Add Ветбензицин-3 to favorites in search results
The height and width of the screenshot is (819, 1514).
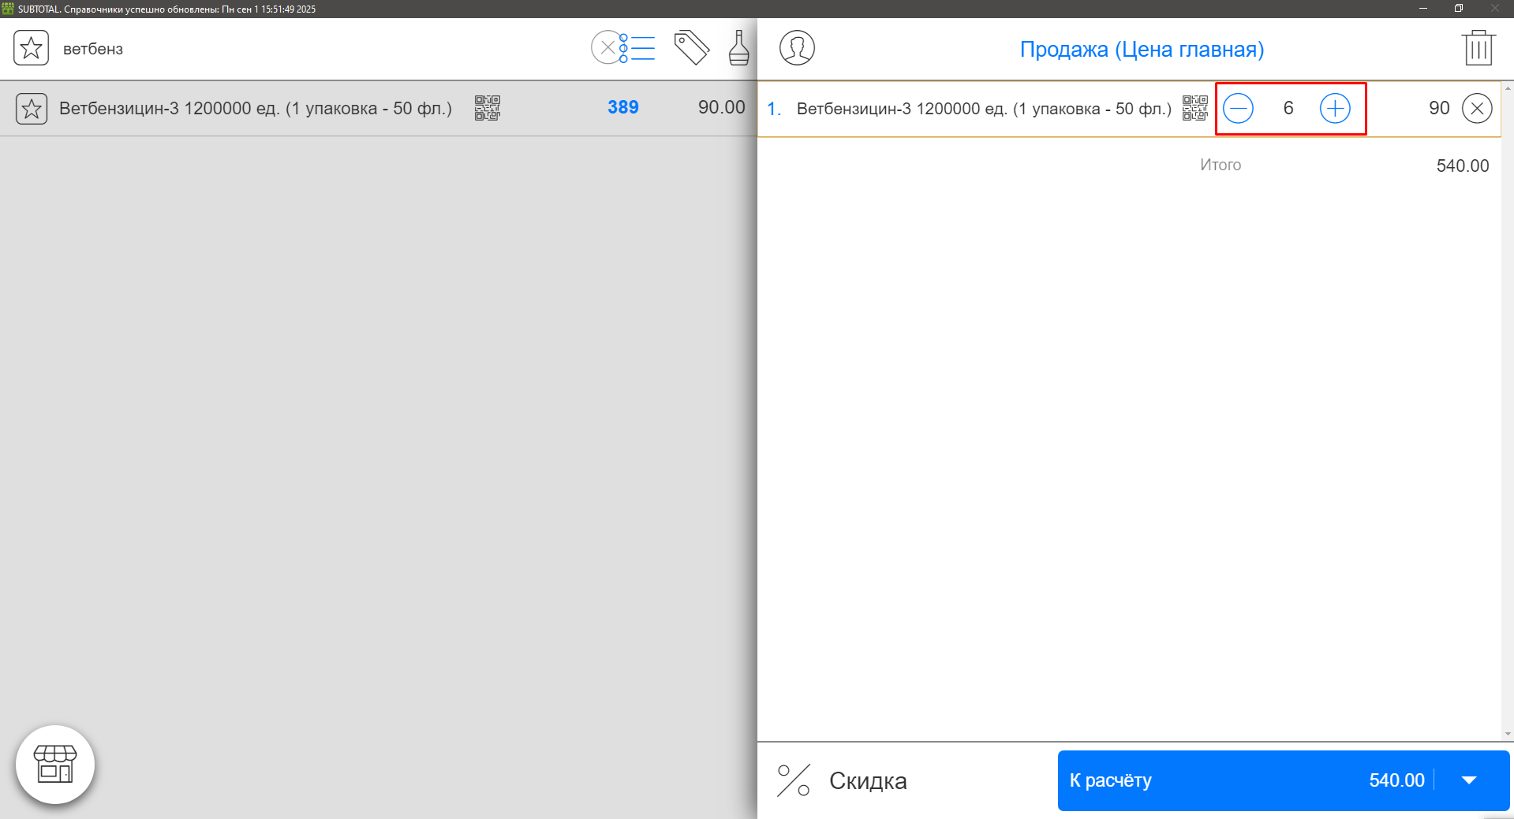32,109
